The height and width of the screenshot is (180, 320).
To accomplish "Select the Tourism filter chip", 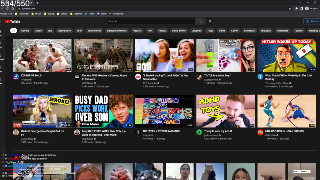I will [299, 30].
